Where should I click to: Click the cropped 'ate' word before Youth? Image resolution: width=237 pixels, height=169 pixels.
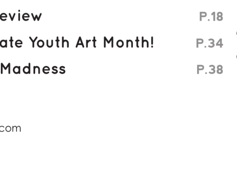pos(11,42)
